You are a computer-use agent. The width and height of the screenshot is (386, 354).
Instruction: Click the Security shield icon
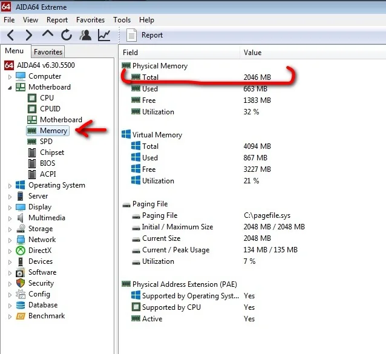[21, 283]
